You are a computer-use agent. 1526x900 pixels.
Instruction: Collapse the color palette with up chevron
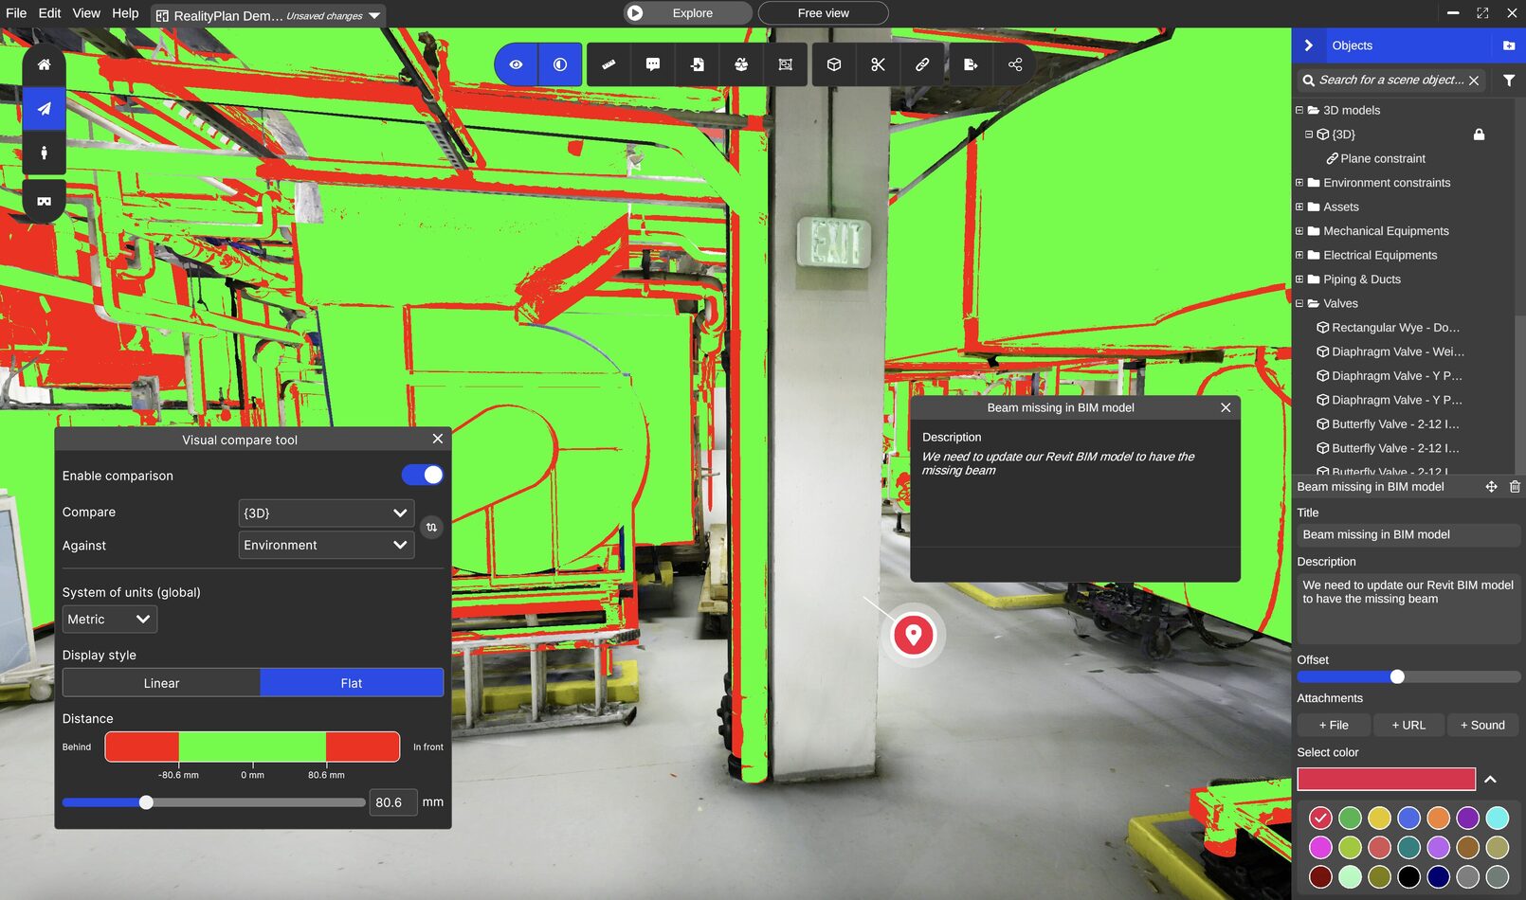click(1490, 779)
